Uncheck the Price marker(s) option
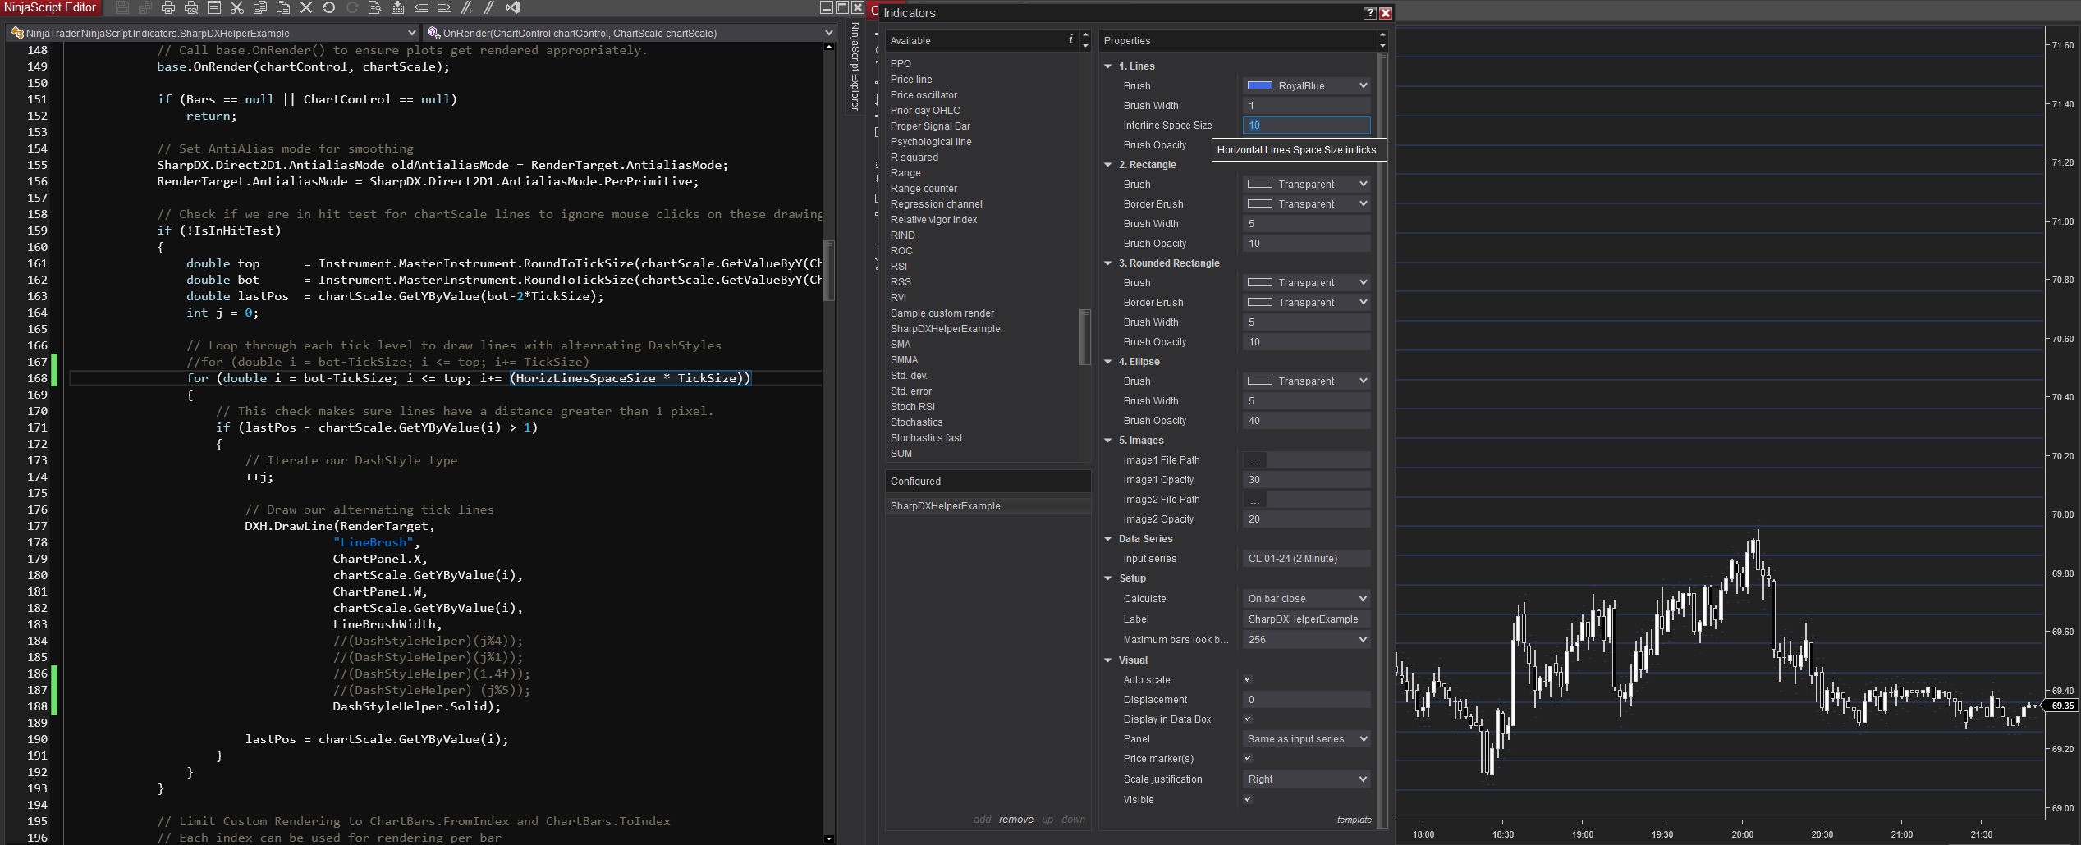The width and height of the screenshot is (2081, 845). tap(1249, 759)
